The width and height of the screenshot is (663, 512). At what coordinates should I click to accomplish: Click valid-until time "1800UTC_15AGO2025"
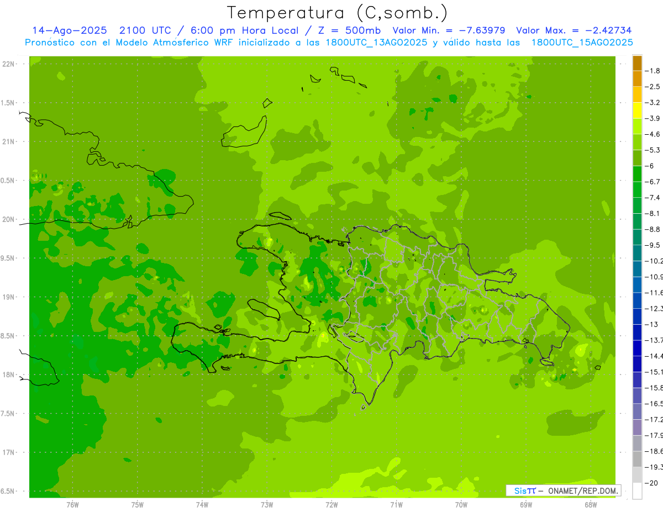[582, 43]
